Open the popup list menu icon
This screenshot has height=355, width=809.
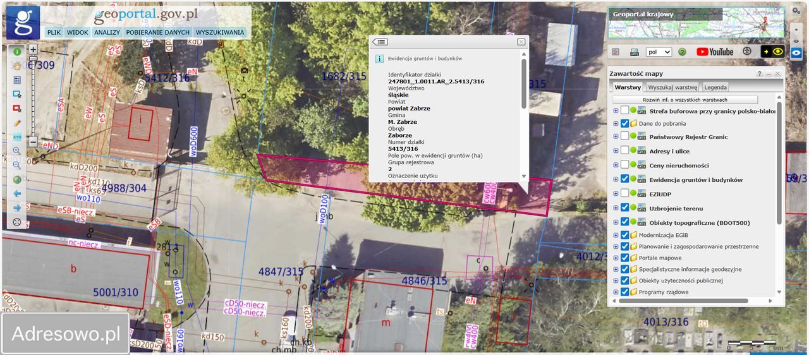380,42
